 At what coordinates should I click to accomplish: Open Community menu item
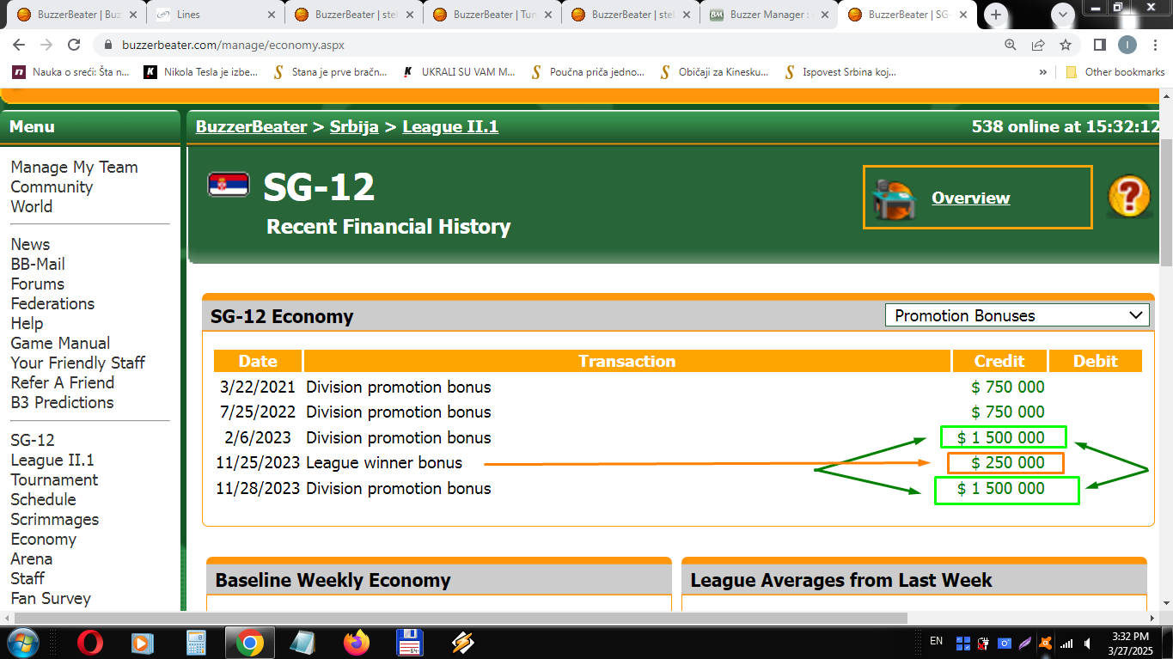52,186
